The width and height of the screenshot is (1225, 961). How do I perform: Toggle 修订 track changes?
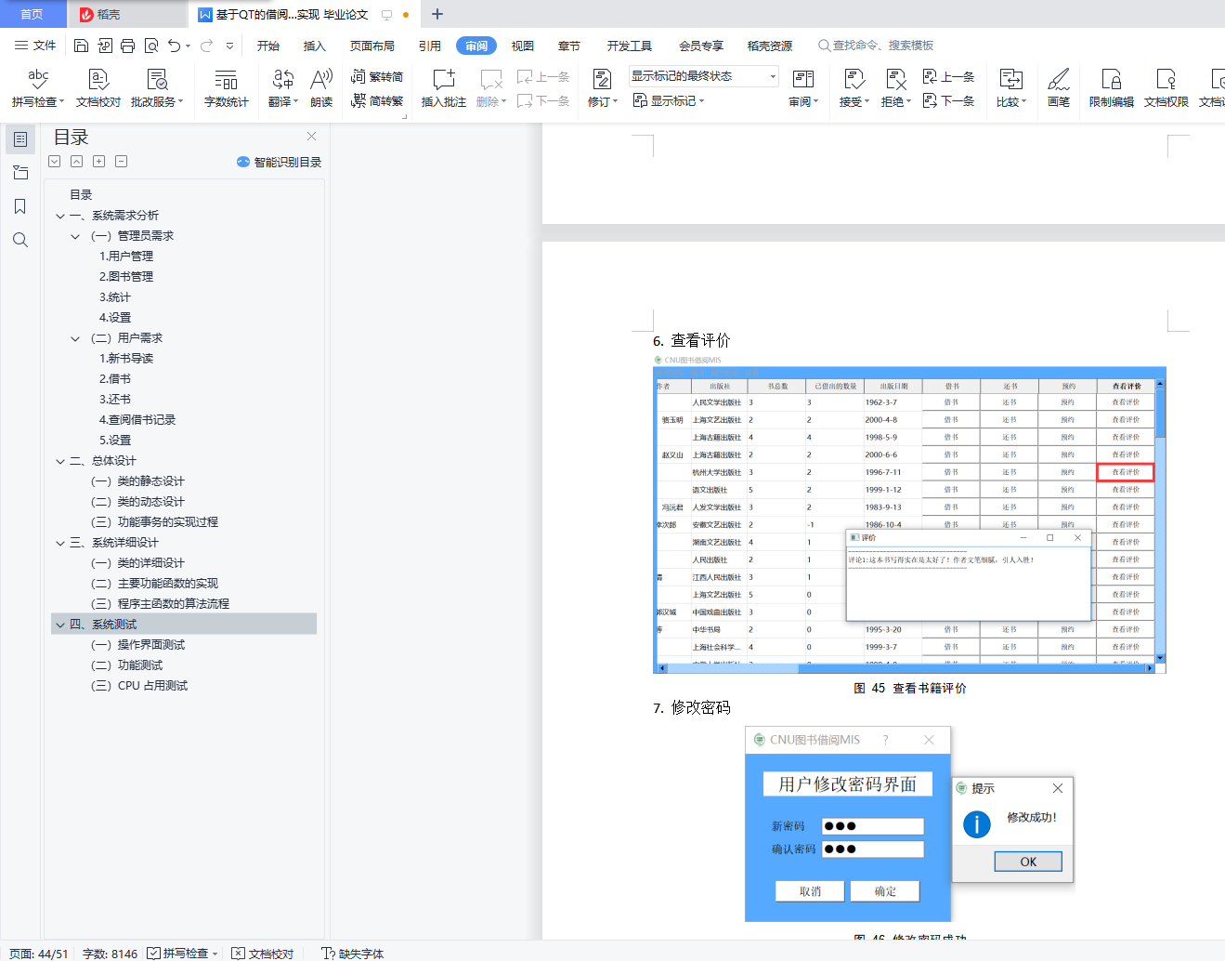click(603, 88)
